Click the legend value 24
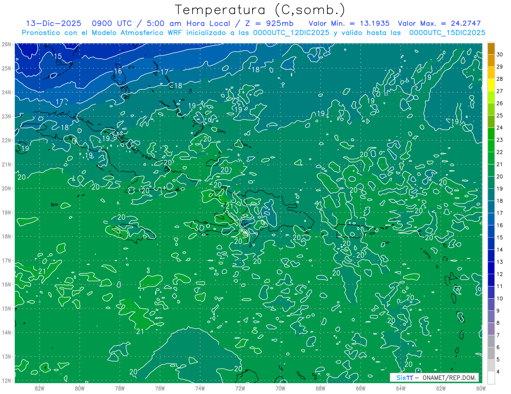This screenshot has width=511, height=394. [x=500, y=128]
